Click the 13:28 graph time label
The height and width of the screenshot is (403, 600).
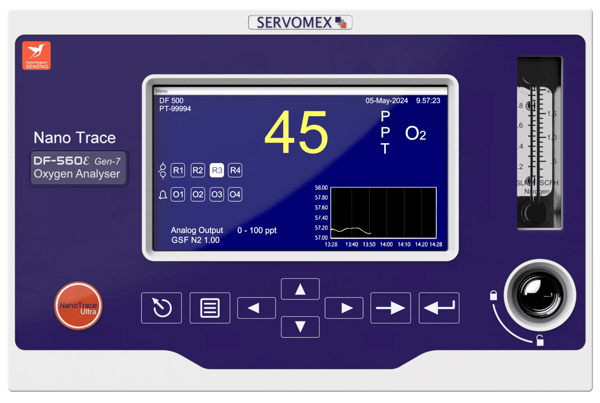[x=331, y=244]
